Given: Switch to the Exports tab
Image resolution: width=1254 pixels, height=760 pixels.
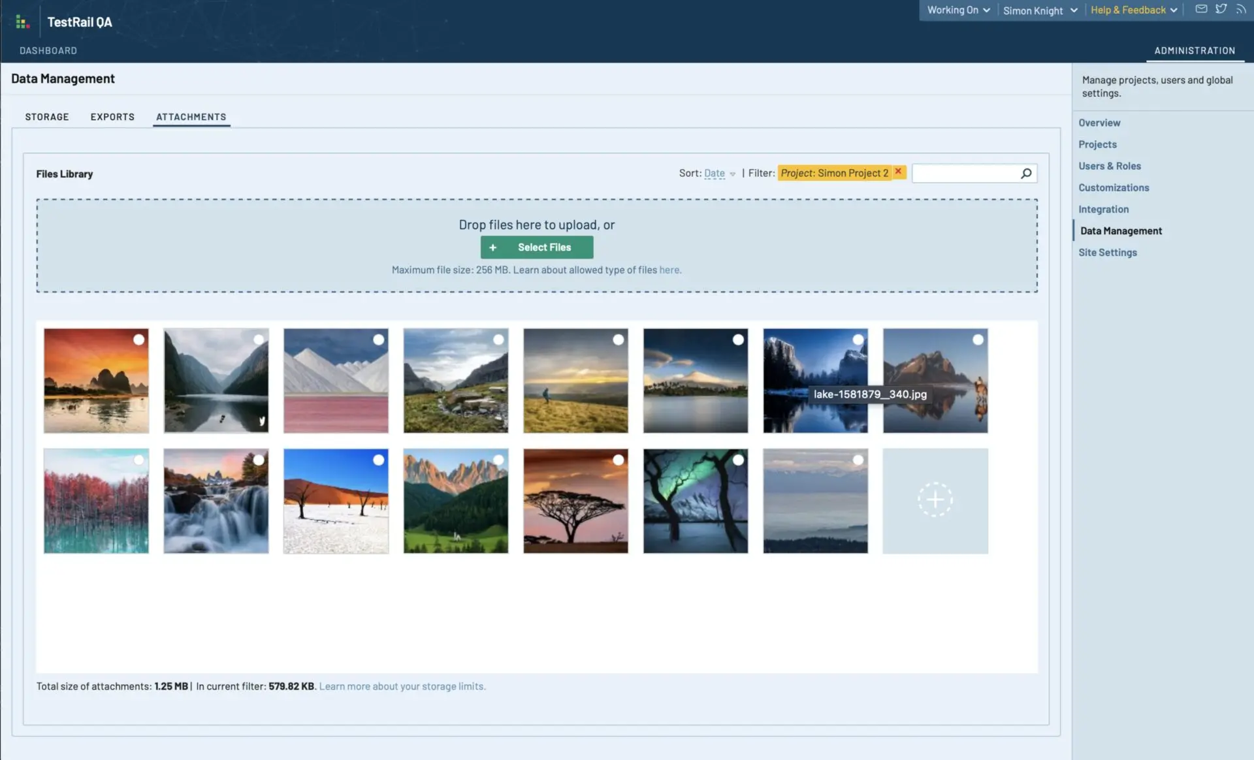Looking at the screenshot, I should (112, 117).
